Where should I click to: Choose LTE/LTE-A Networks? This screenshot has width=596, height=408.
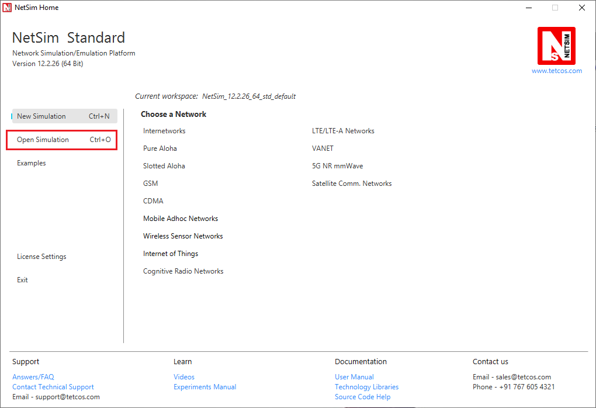(x=343, y=131)
